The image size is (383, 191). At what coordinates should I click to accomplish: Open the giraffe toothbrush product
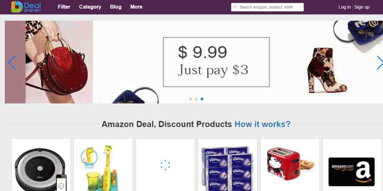103,165
